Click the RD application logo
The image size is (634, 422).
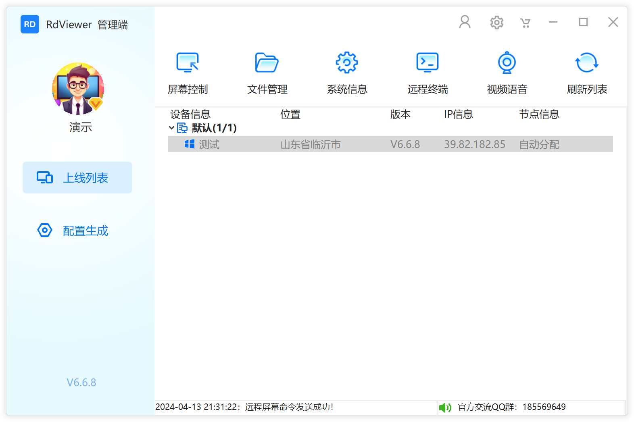coord(30,24)
